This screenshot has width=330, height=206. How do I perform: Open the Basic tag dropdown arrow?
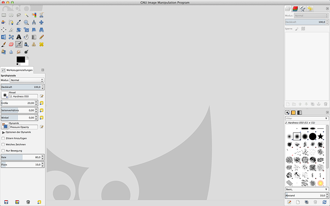(x=326, y=190)
